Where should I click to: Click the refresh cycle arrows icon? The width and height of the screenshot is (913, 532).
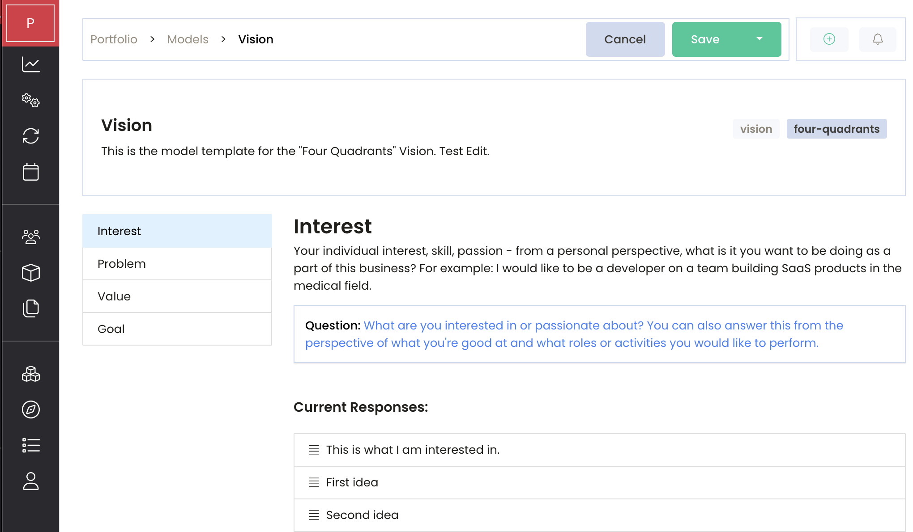[30, 136]
